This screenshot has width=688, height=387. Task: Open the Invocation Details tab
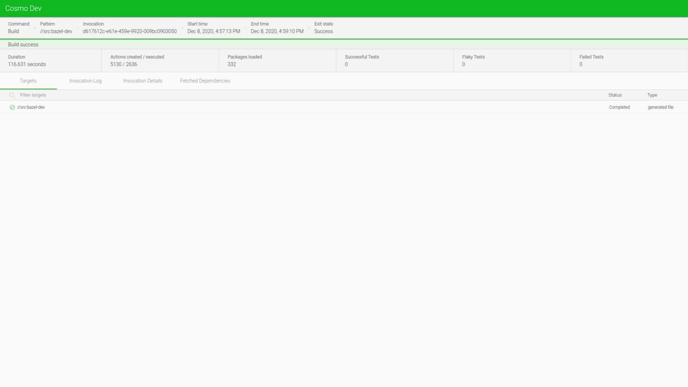coord(143,81)
